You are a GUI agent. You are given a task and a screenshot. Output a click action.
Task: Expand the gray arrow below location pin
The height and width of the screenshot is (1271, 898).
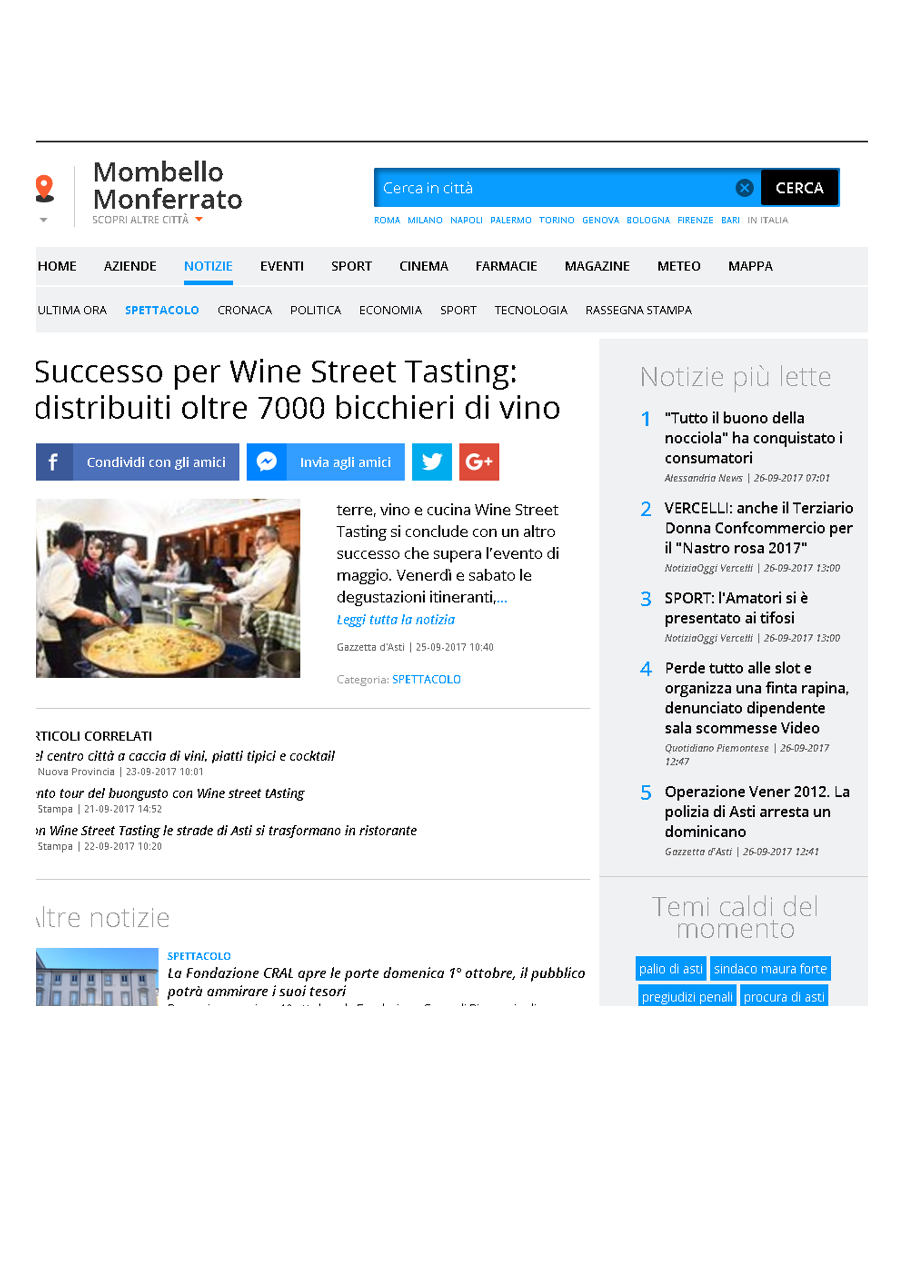[44, 220]
